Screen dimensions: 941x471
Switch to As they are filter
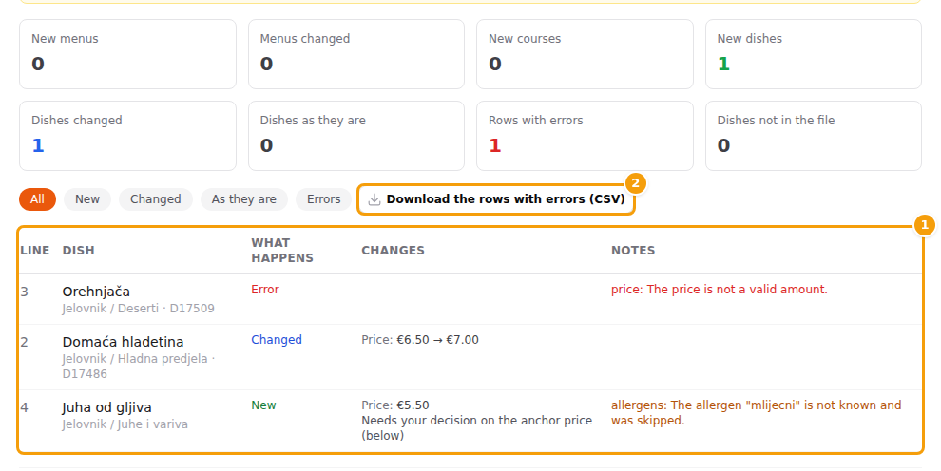click(243, 199)
